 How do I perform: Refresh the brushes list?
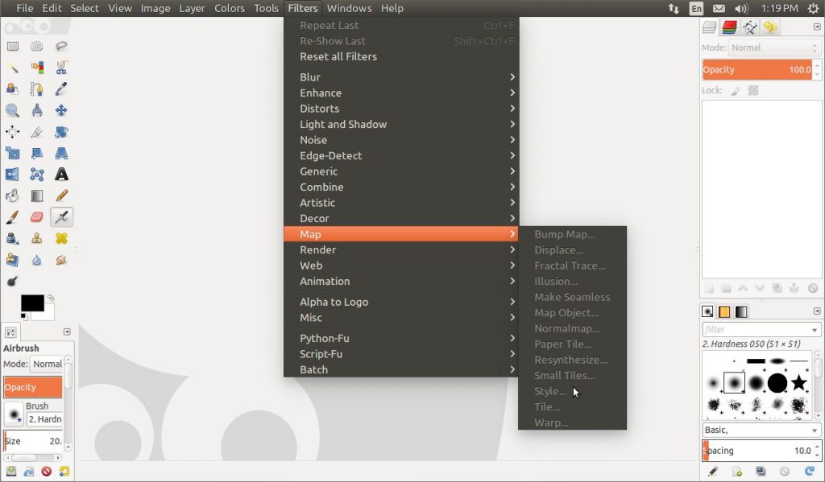(x=808, y=469)
